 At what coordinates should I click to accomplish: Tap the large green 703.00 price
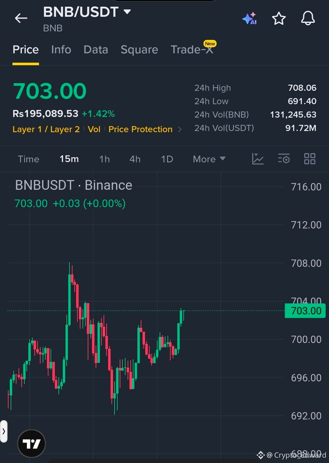[50, 91]
